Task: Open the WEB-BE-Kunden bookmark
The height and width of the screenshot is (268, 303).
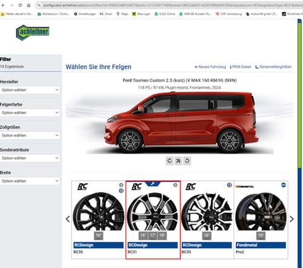Action: point(195,14)
